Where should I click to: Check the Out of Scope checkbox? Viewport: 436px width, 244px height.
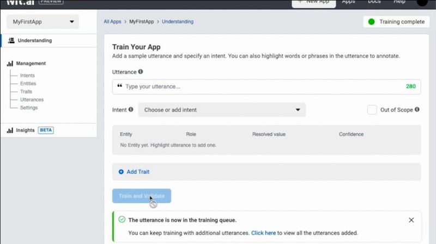point(372,110)
